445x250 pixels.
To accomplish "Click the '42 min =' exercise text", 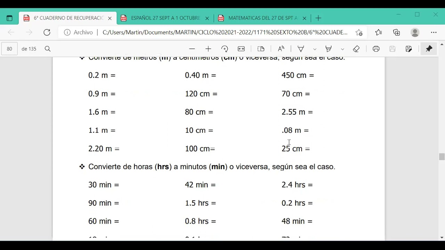I will click(200, 185).
